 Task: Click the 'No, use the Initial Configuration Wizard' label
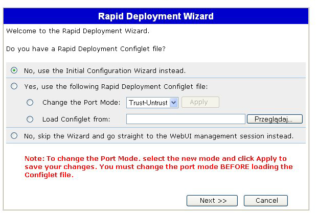[105, 70]
